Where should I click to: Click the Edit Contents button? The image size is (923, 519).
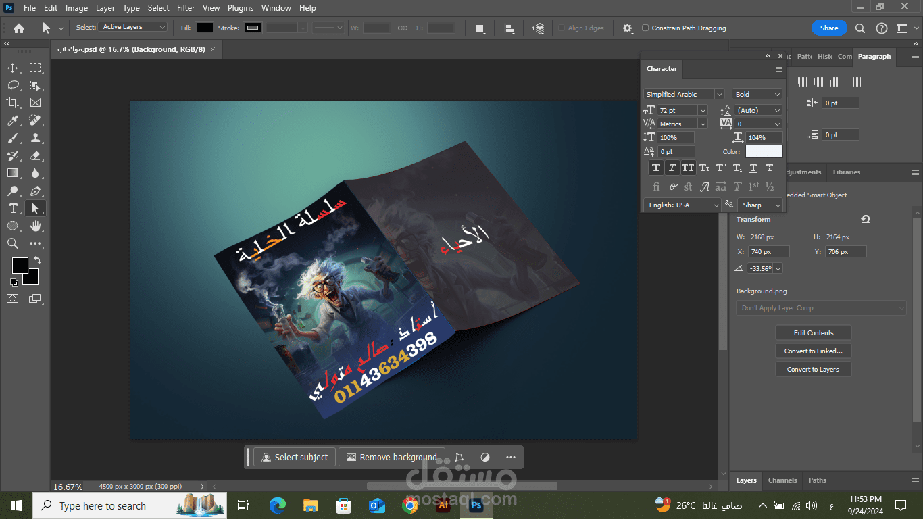pos(813,332)
